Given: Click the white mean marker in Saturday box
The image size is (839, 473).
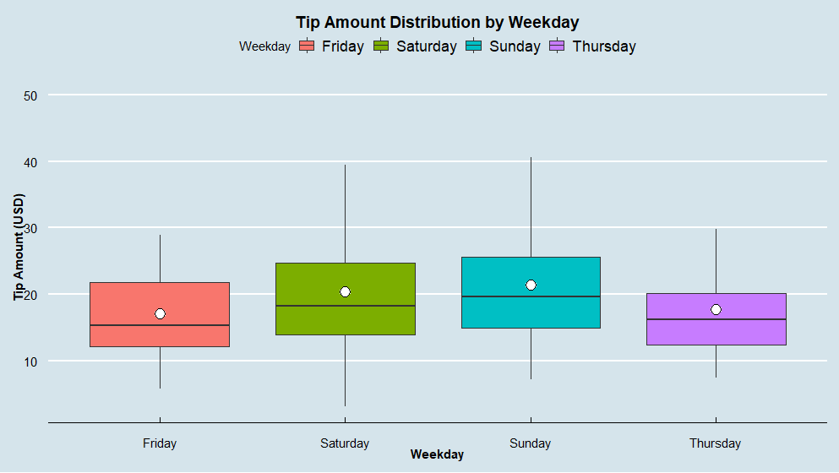Looking at the screenshot, I should click(x=345, y=292).
